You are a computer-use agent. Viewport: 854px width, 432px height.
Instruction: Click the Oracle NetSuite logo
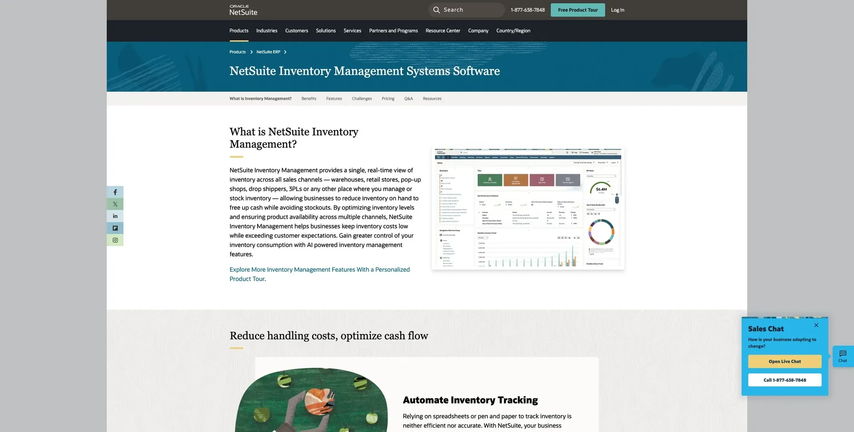[x=243, y=10]
